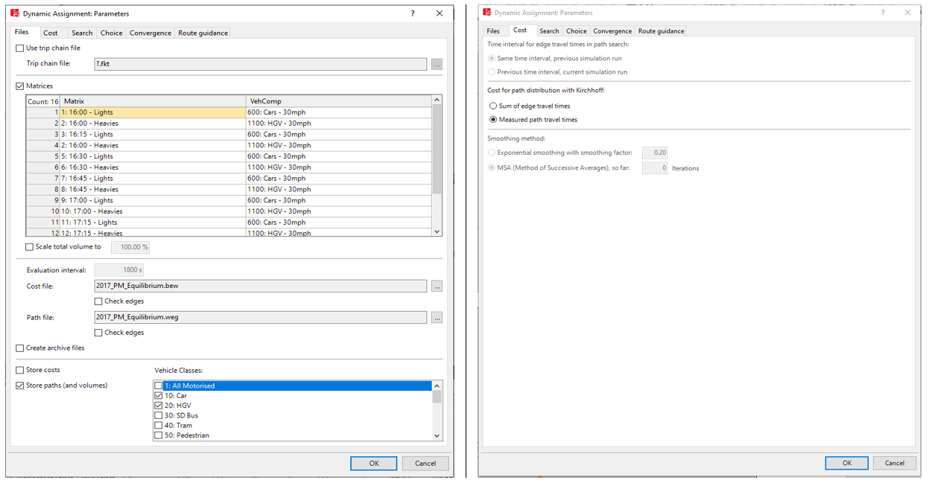Click the Cost file name field

tap(260, 286)
